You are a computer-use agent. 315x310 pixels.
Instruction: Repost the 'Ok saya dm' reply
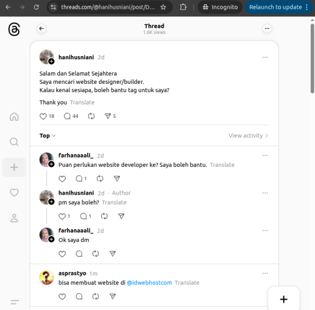pyautogui.click(x=96, y=254)
